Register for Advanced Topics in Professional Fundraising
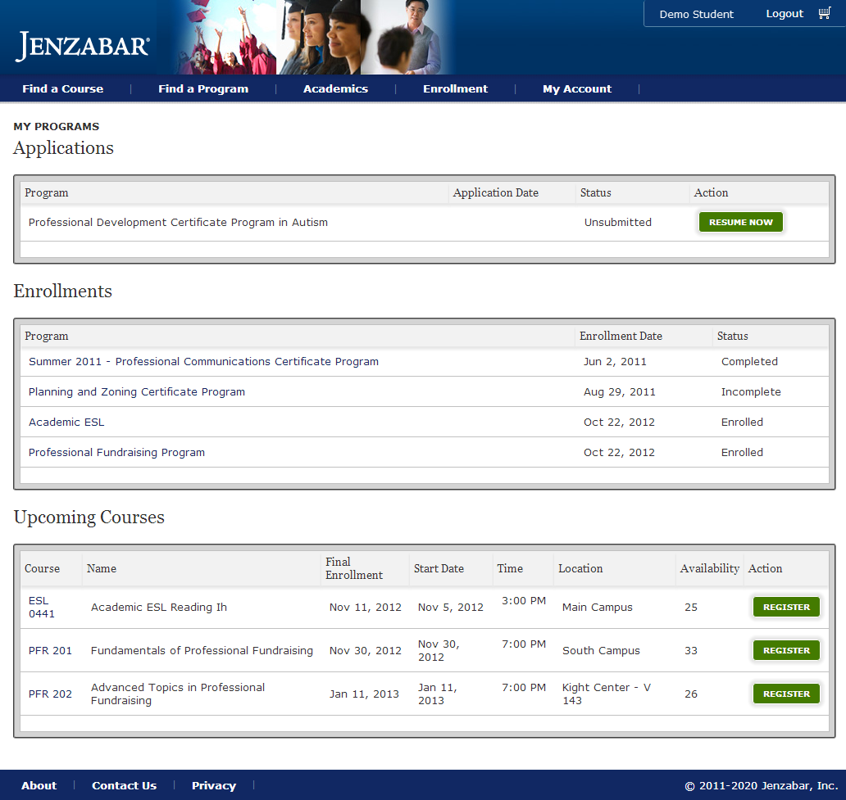846x800 pixels. coord(785,694)
